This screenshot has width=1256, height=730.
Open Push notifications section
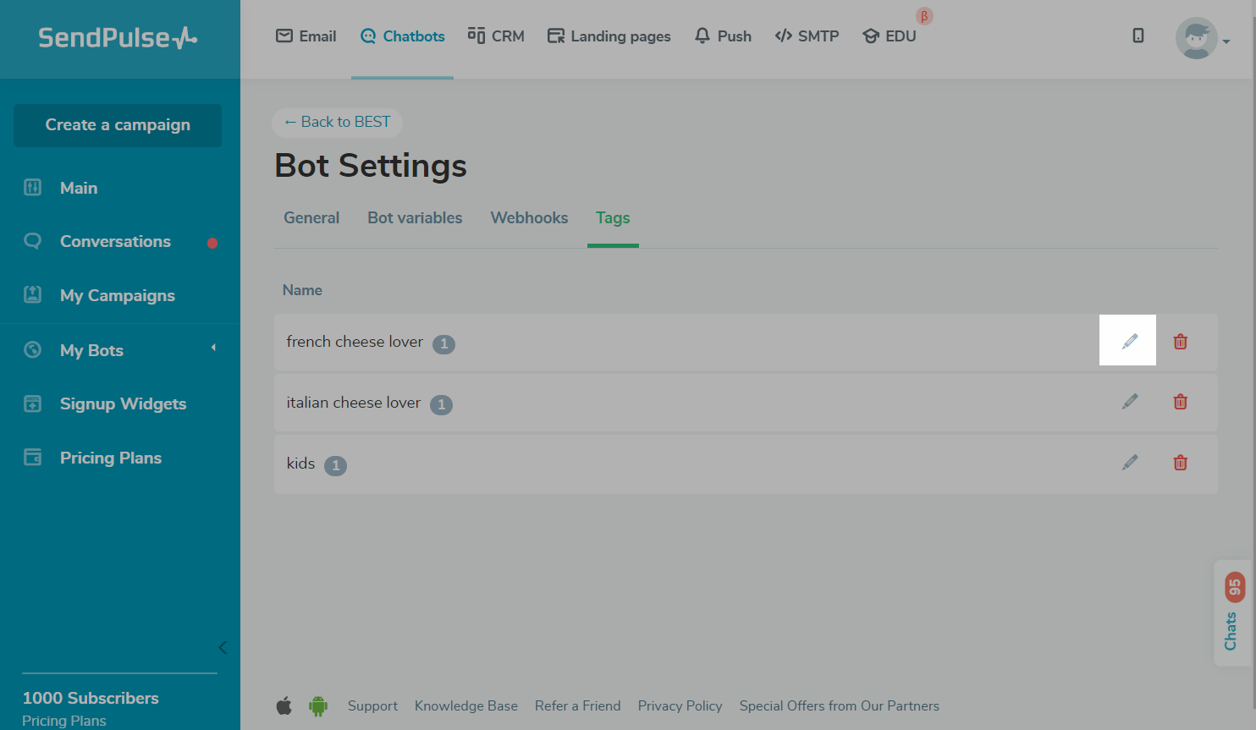tap(722, 36)
